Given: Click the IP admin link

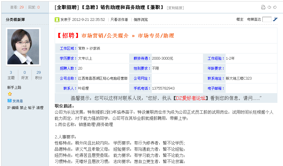Looking at the screenshot, I should click(9, 108).
